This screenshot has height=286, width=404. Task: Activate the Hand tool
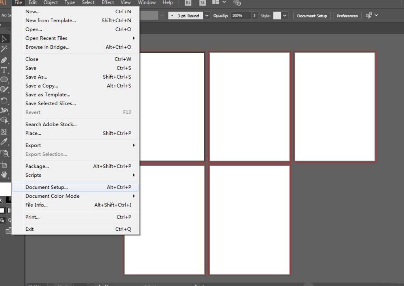click(x=4, y=174)
